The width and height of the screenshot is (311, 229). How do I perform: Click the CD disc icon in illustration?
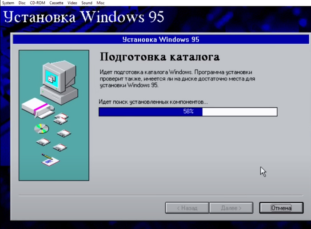pyautogui.click(x=41, y=129)
